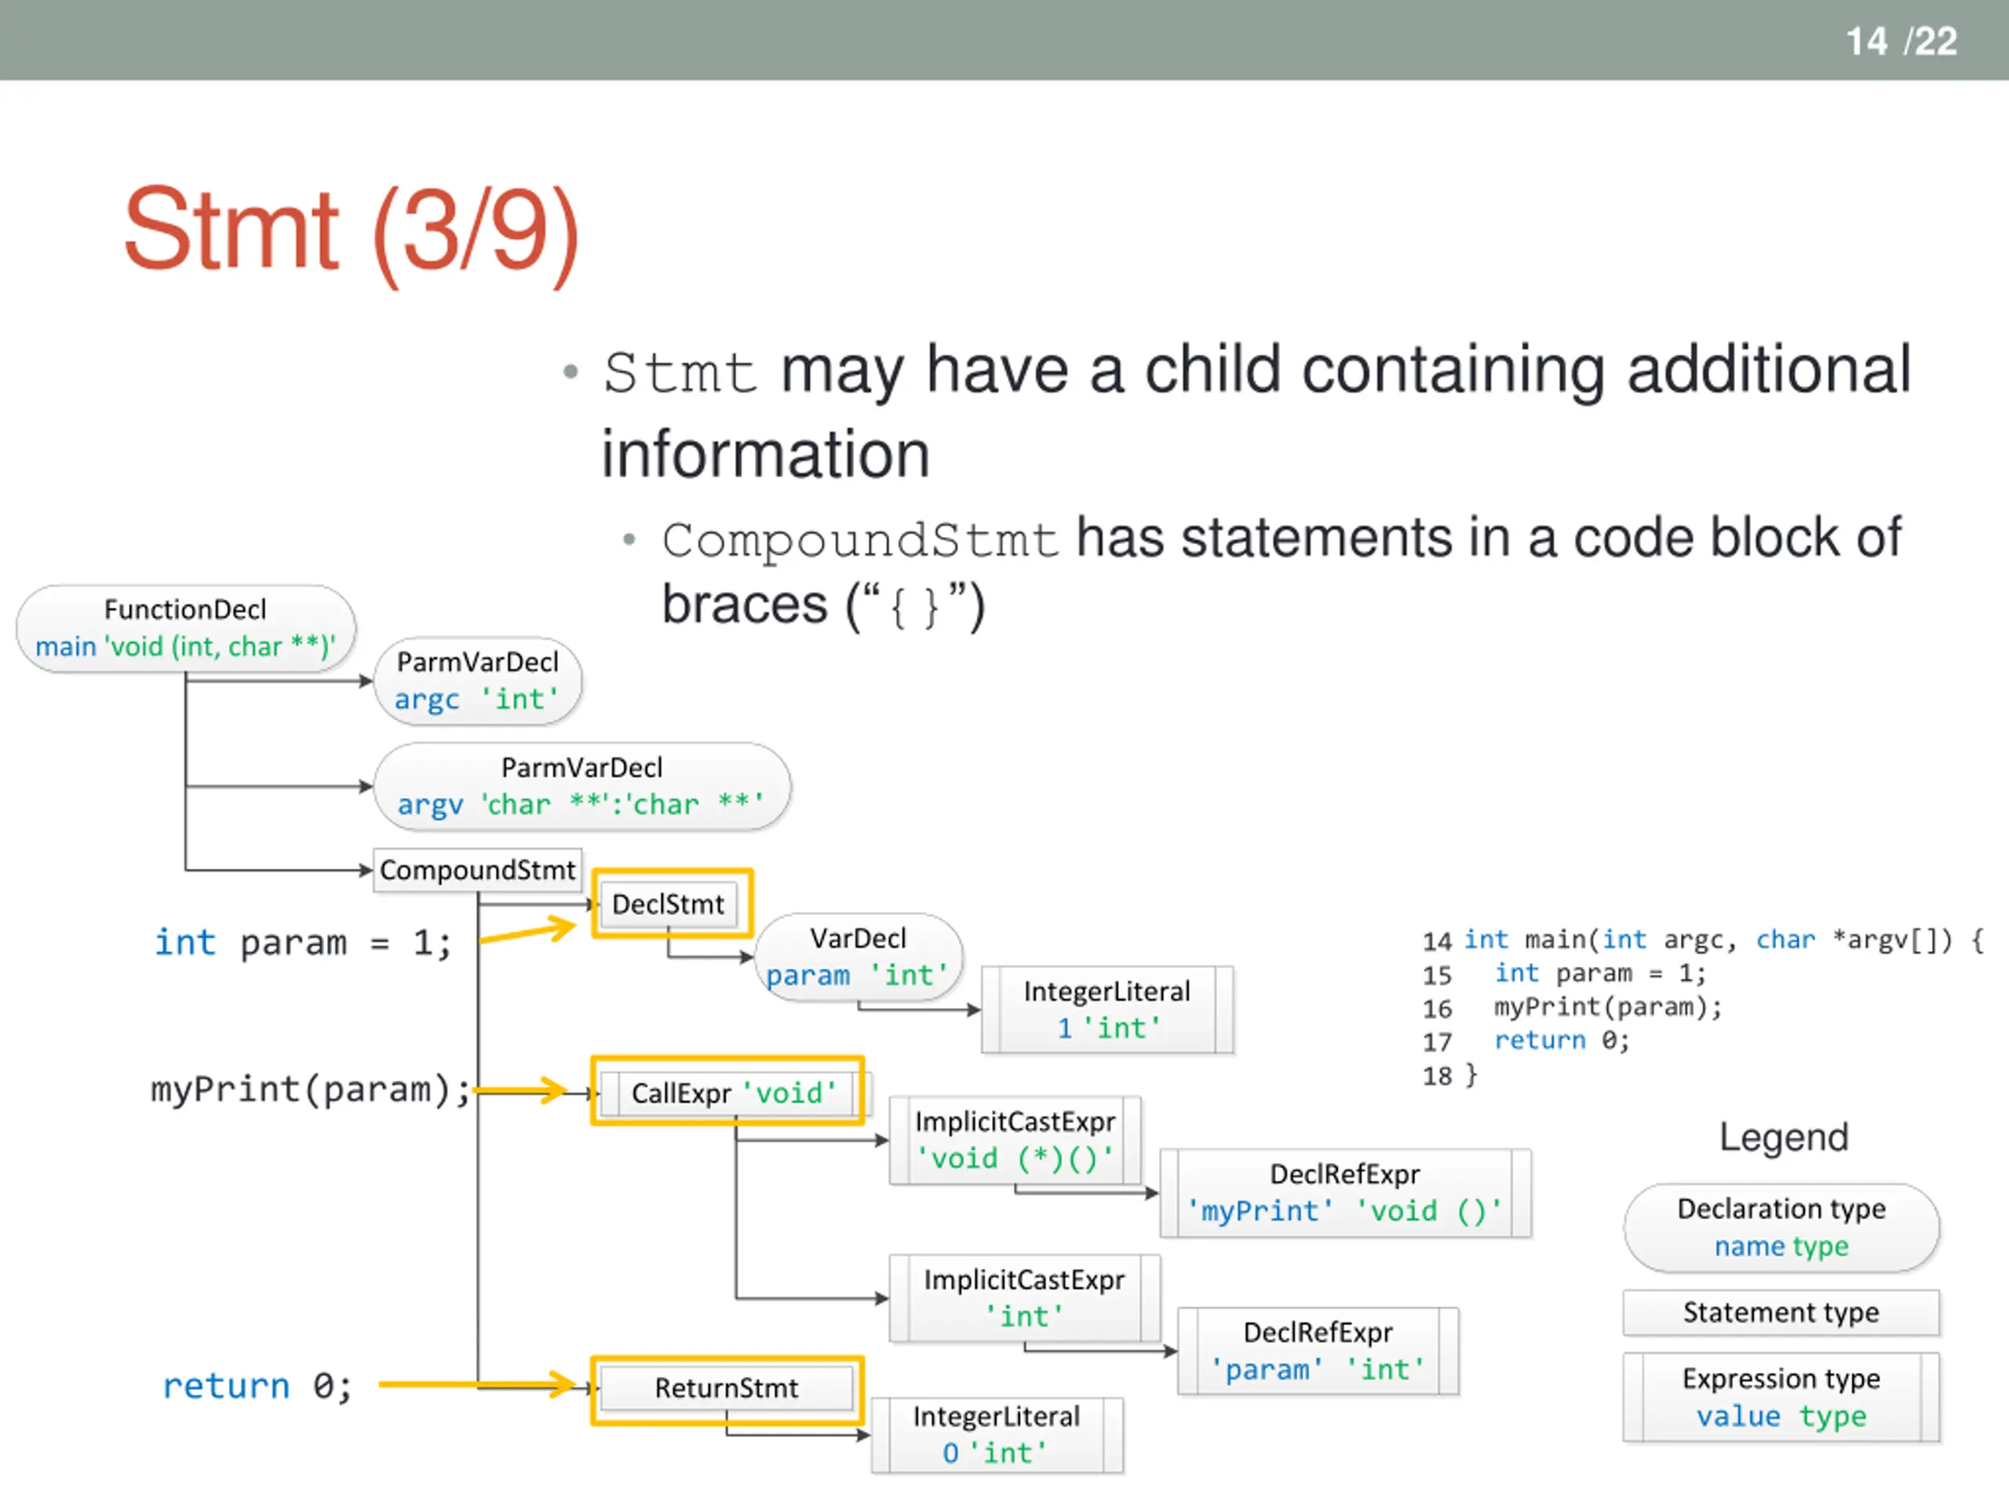Image resolution: width=2009 pixels, height=1507 pixels.
Task: Click the IntegerLiteral 1 'int' box
Action: (1107, 1010)
